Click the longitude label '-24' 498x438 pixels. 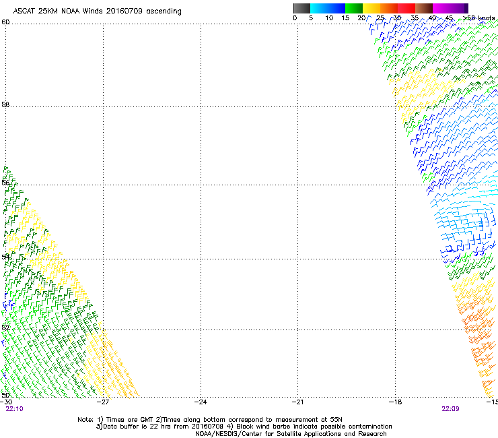[x=201, y=402]
